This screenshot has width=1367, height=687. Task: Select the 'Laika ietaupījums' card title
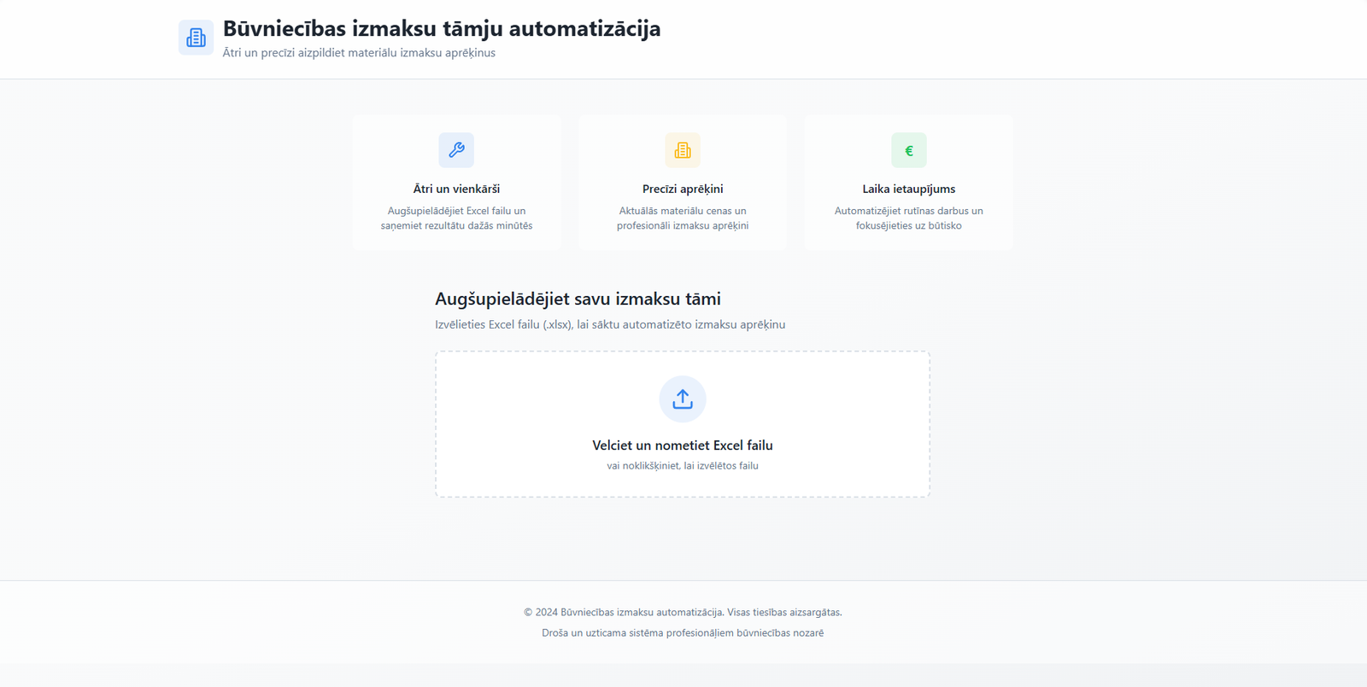(909, 189)
